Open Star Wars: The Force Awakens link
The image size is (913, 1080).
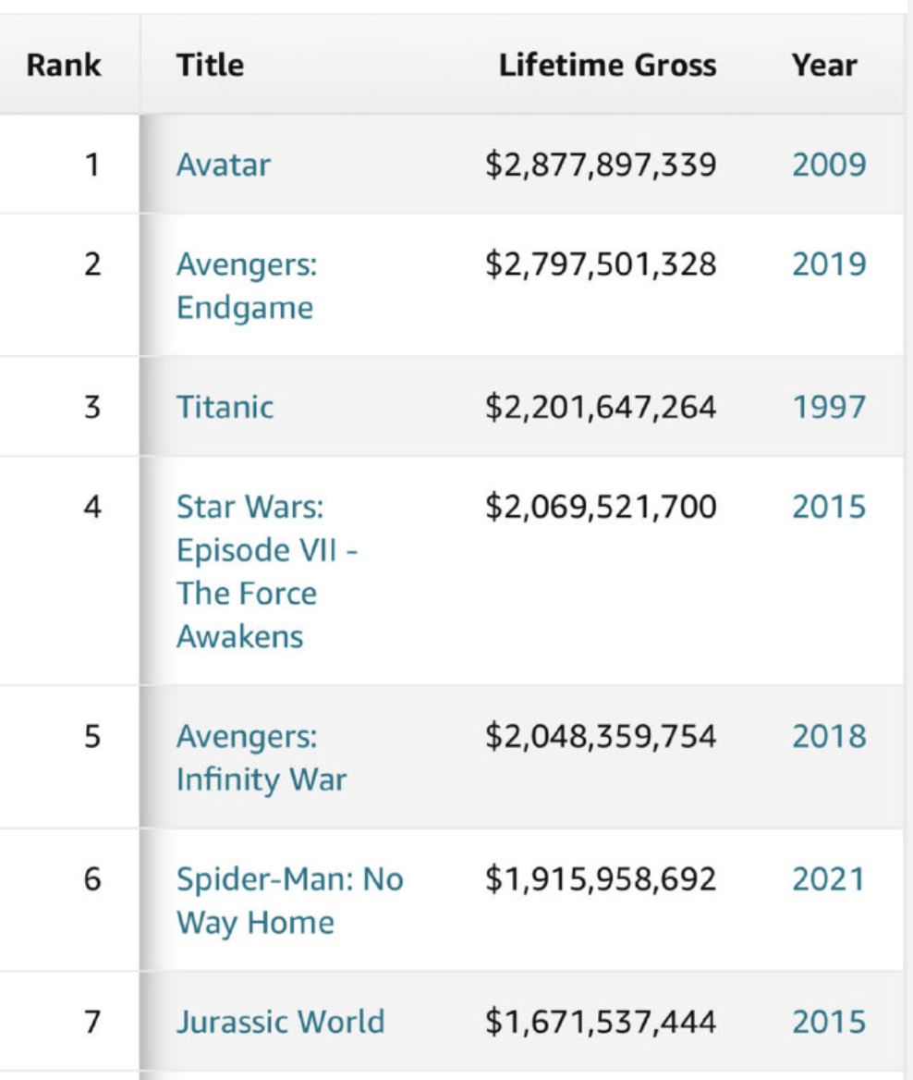click(x=266, y=571)
